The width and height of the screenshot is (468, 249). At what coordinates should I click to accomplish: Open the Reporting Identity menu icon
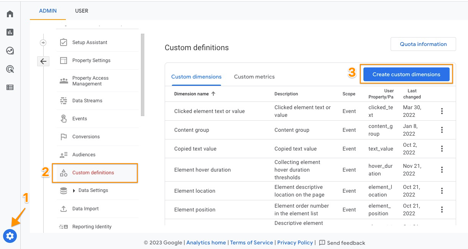pos(63,226)
